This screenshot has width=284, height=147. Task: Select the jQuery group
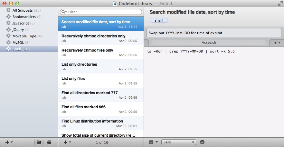[29, 30]
